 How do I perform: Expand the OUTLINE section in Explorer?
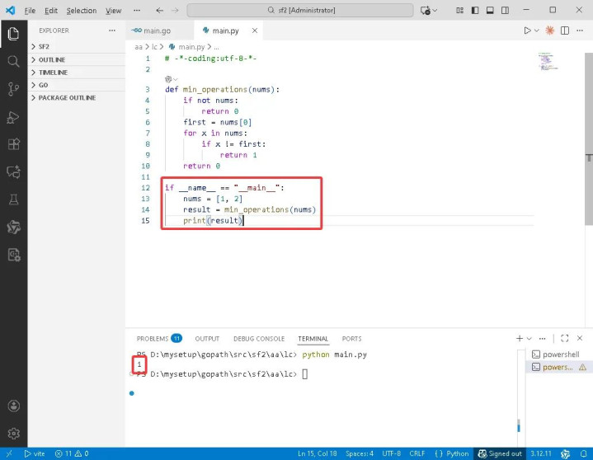(51, 60)
